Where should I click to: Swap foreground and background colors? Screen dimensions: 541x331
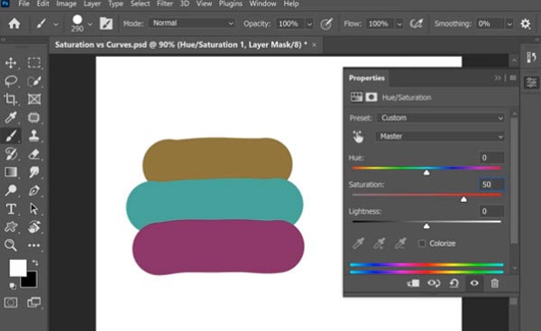(x=35, y=263)
